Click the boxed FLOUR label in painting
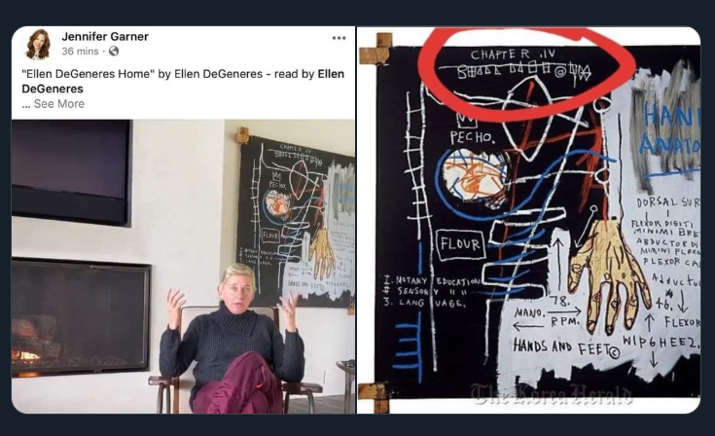Screen dimensions: 715x436 click(460, 244)
